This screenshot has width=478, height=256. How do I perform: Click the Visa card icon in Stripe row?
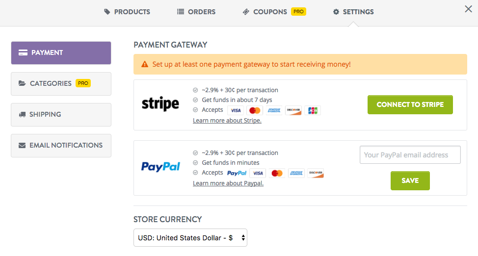pos(236,110)
